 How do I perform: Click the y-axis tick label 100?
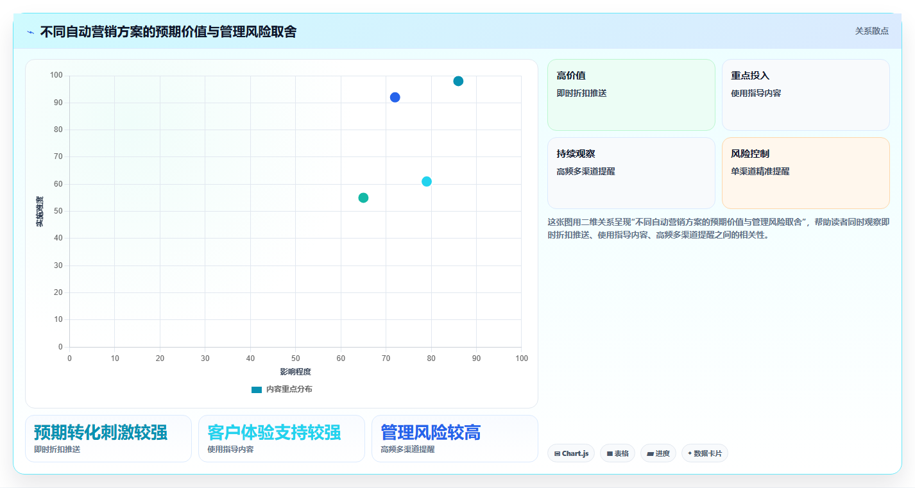pyautogui.click(x=56, y=76)
